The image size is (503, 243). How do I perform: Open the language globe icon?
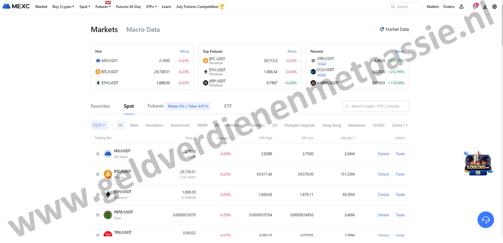pos(494,7)
